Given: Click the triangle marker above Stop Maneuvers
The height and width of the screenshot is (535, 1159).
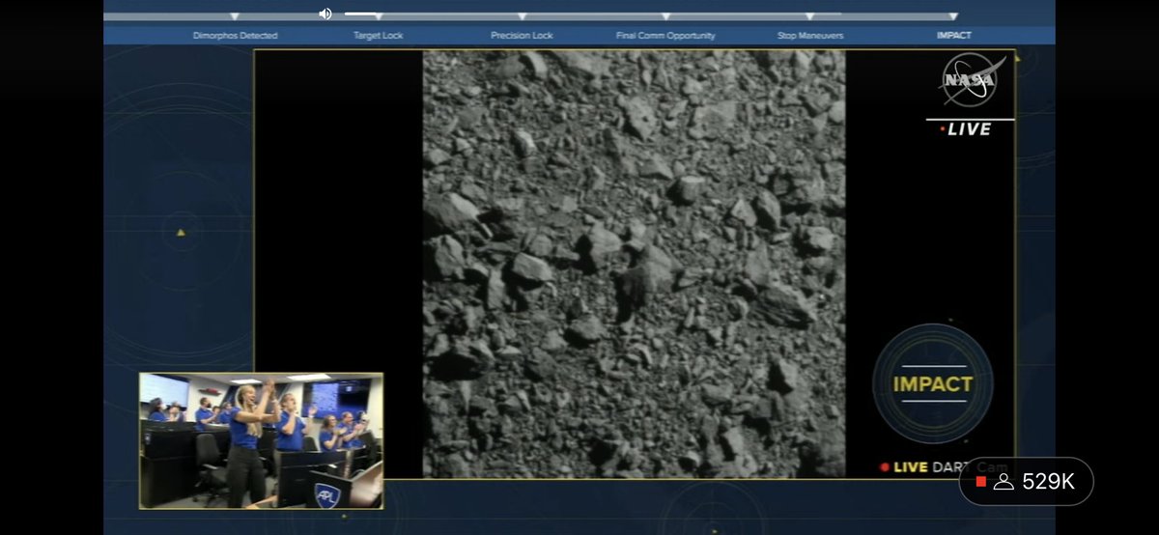Looking at the screenshot, I should [x=809, y=16].
